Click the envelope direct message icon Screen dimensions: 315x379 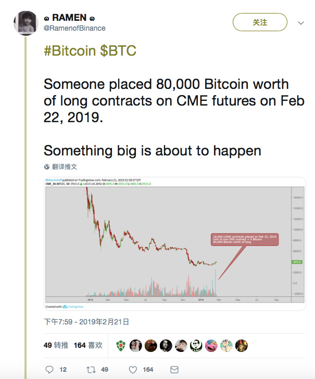pyautogui.click(x=174, y=370)
